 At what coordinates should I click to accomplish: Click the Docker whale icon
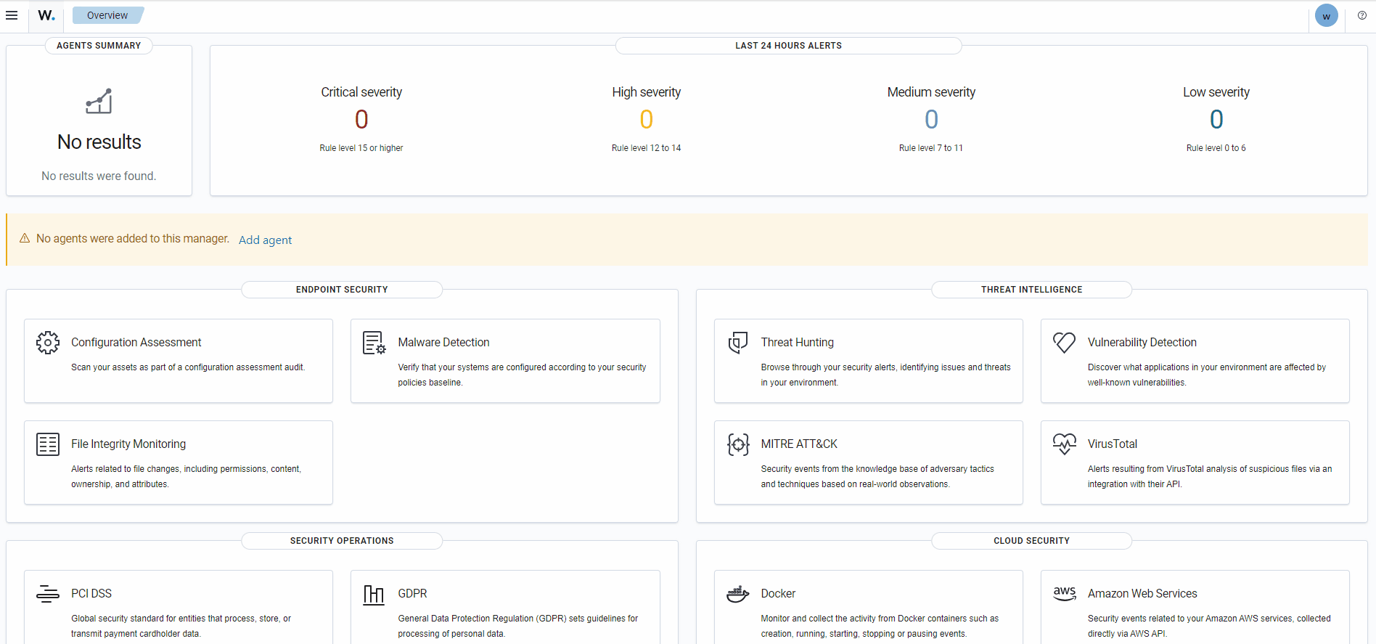(x=737, y=594)
